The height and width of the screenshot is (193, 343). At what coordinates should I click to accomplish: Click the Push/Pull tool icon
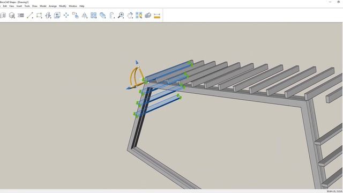pos(57,15)
